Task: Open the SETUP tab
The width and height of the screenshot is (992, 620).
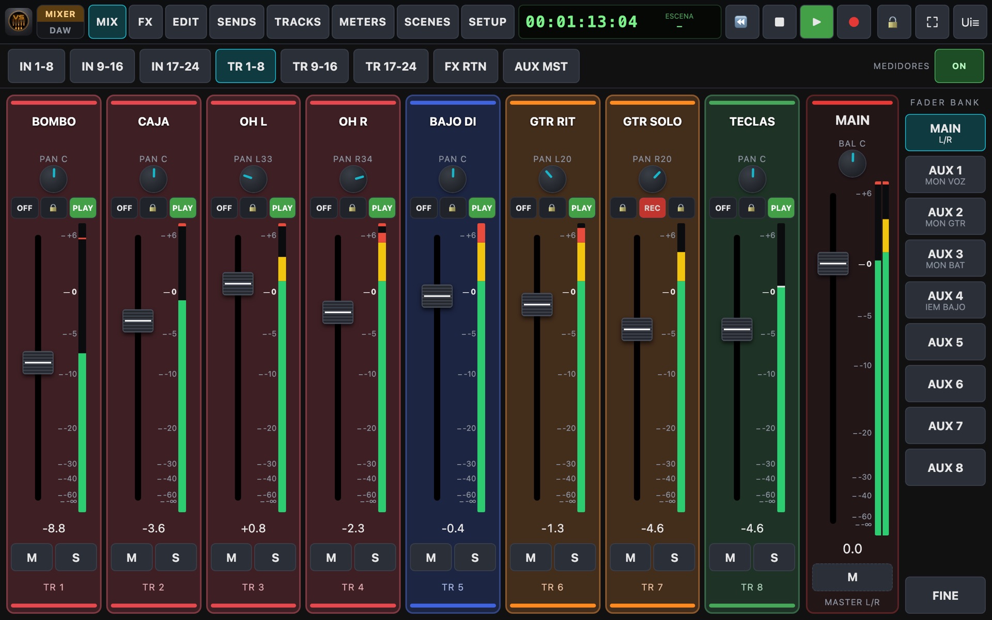Action: pyautogui.click(x=487, y=22)
